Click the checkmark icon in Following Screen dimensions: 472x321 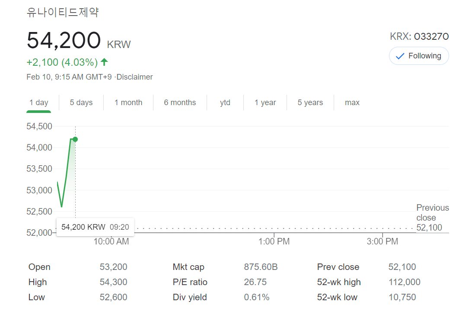pos(400,56)
